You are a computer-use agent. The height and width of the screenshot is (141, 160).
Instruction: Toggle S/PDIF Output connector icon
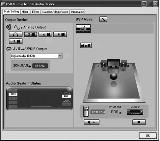pos(9,49)
